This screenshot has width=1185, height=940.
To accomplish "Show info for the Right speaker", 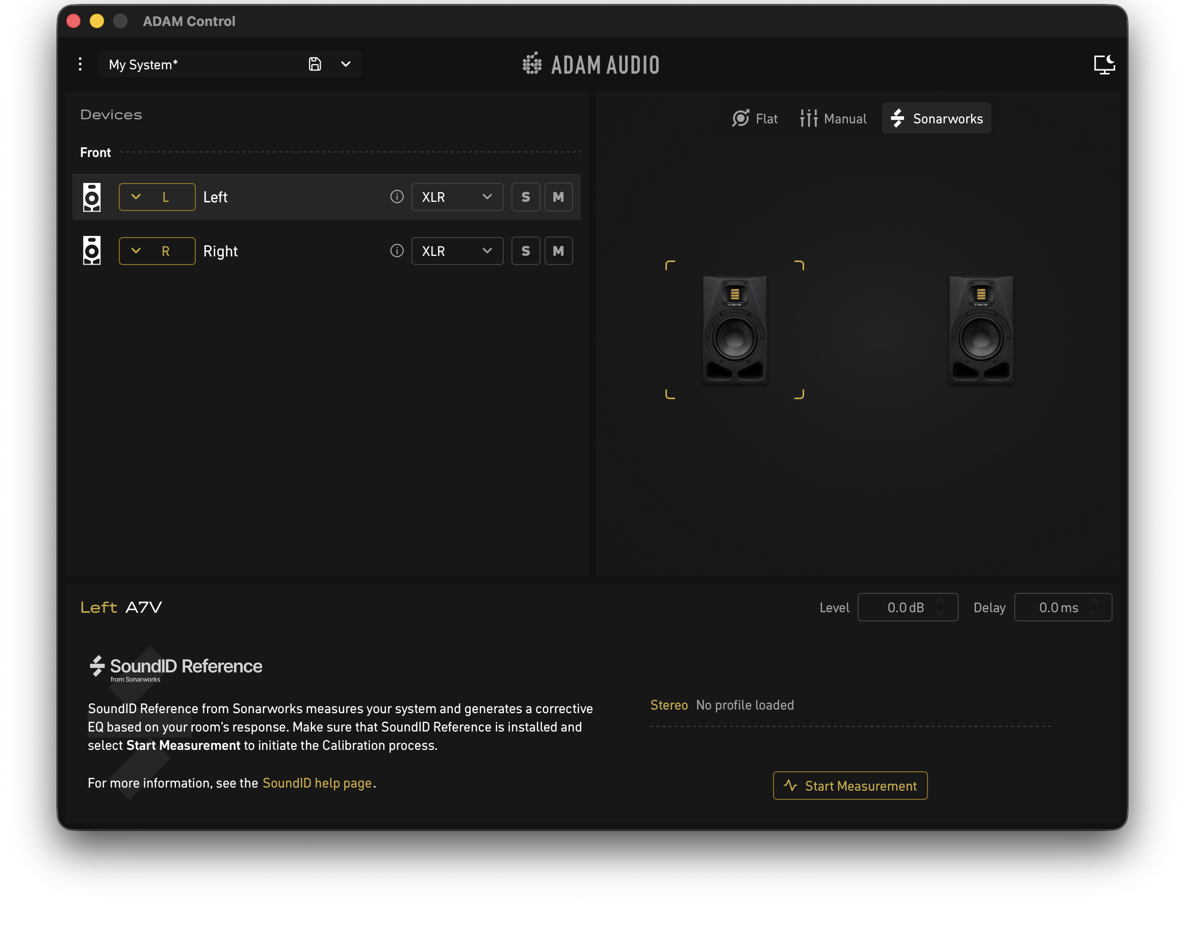I will [x=397, y=250].
